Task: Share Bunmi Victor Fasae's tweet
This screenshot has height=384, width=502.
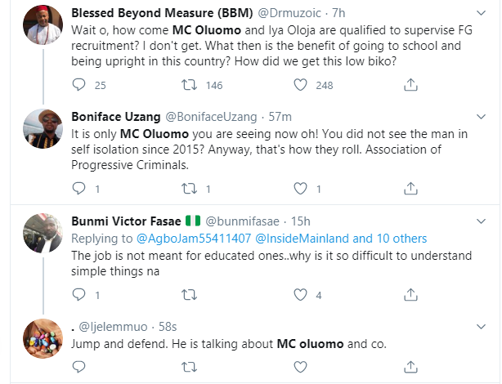Action: click(411, 294)
